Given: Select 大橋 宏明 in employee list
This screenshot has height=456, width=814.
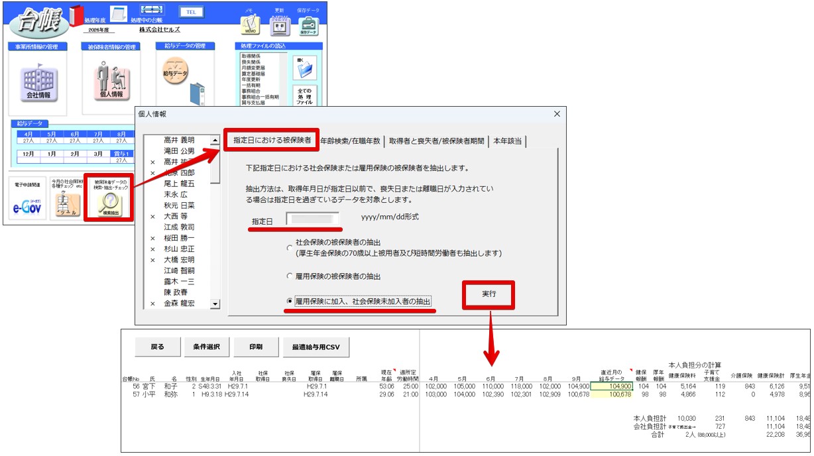Looking at the screenshot, I should pyautogui.click(x=180, y=259).
